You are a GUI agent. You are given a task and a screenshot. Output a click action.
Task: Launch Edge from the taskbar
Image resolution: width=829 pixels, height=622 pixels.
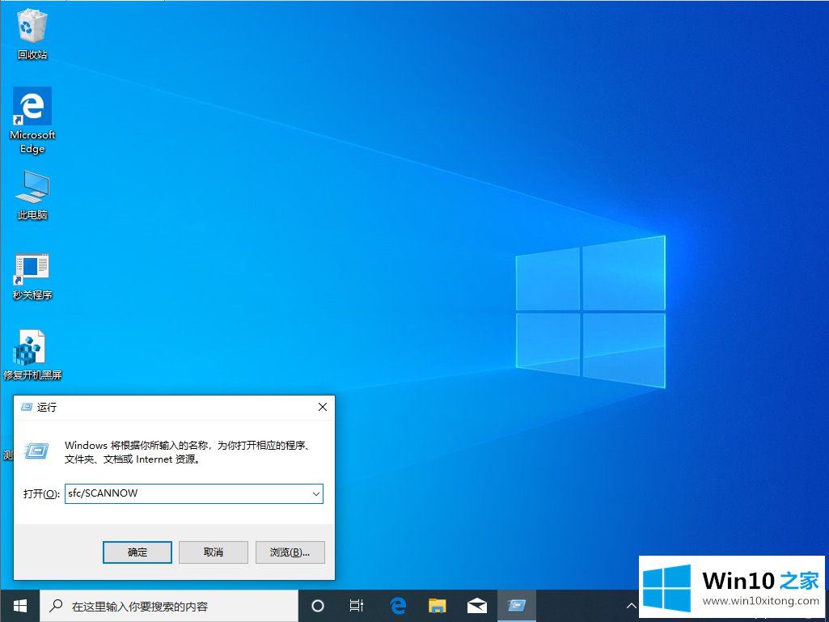[397, 606]
